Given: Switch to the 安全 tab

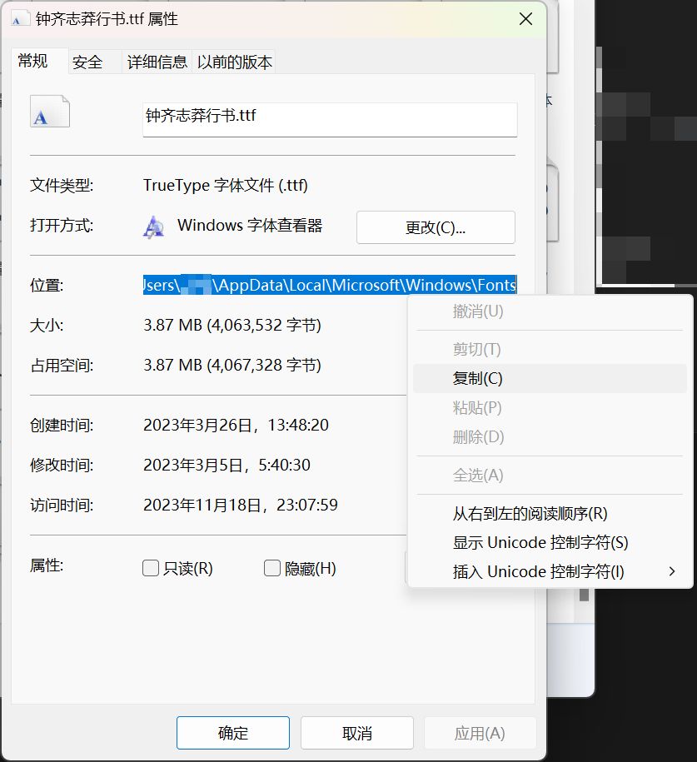Looking at the screenshot, I should pos(87,62).
